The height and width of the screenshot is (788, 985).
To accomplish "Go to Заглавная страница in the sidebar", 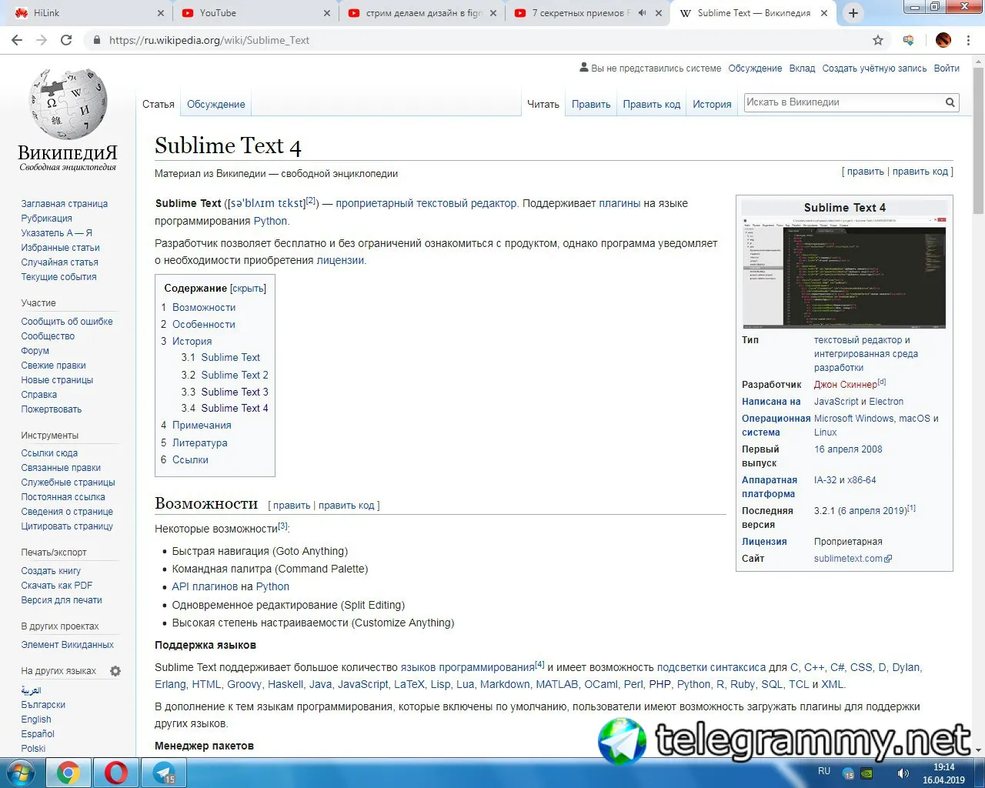I will pos(65,204).
